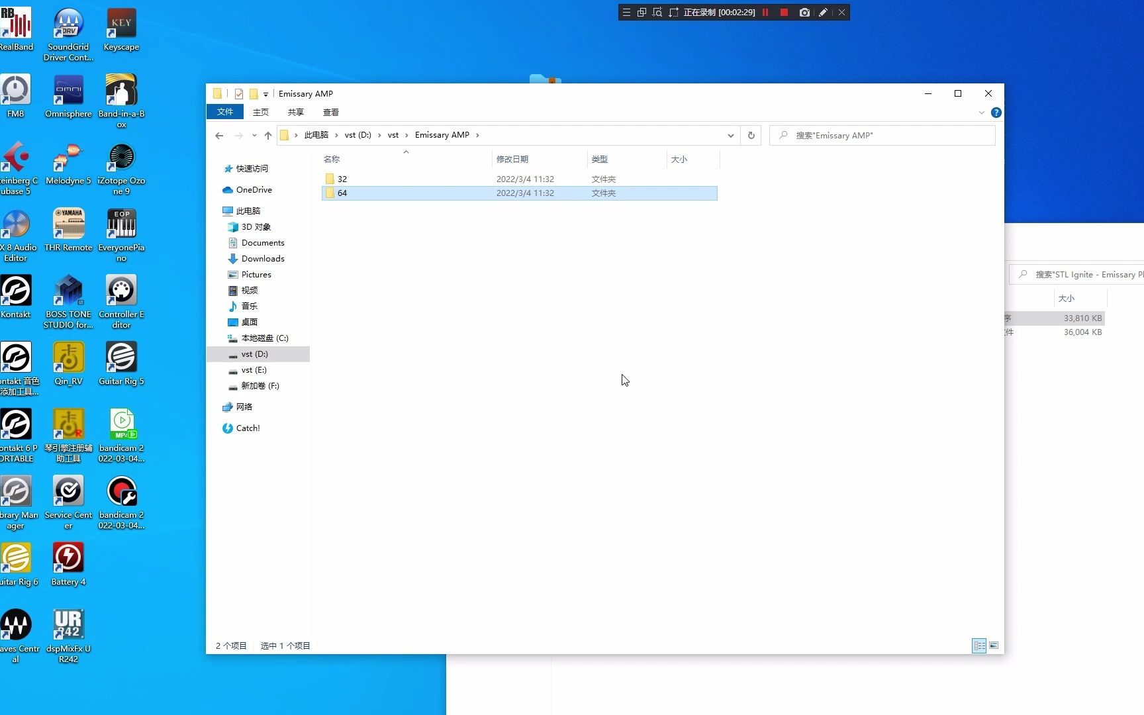This screenshot has width=1144, height=715.
Task: Switch to the 查看 ribbon tab
Action: point(330,113)
